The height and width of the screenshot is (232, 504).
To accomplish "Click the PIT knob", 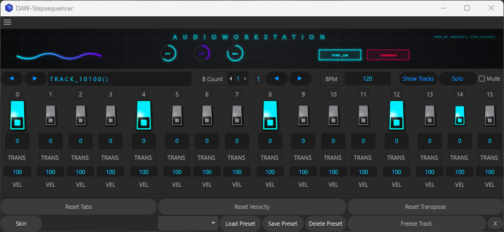I will point(168,54).
